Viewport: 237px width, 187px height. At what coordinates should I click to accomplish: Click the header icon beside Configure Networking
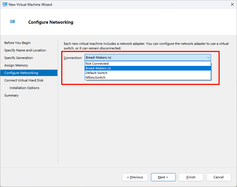tap(12, 22)
